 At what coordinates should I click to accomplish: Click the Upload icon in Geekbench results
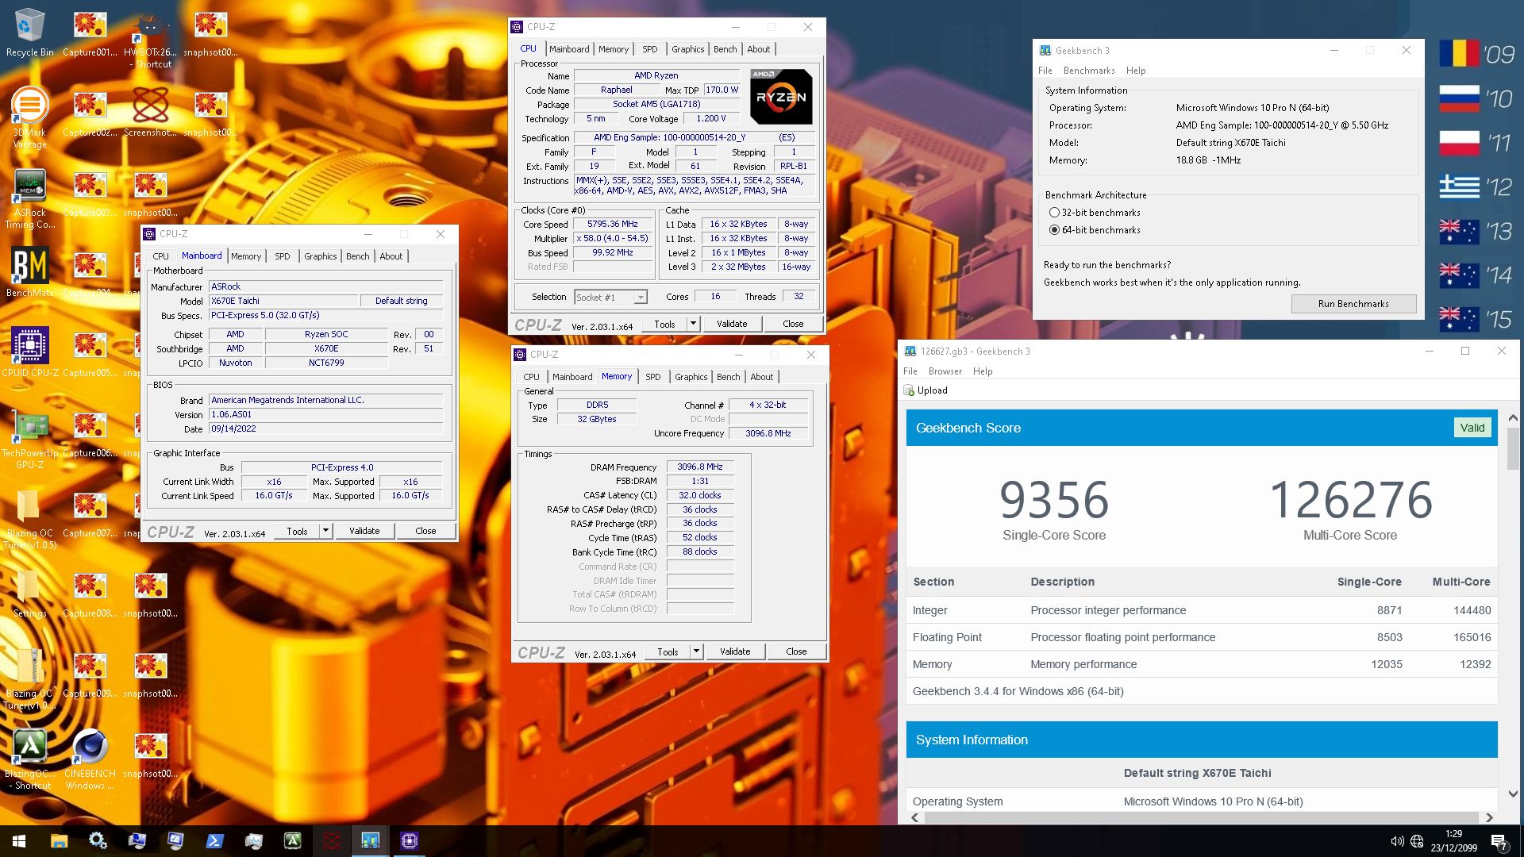(910, 390)
